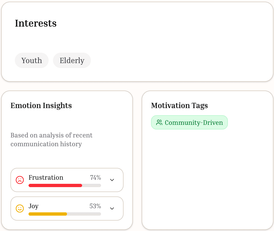
Task: Switch to the Motivation Tags section
Action: [180, 106]
